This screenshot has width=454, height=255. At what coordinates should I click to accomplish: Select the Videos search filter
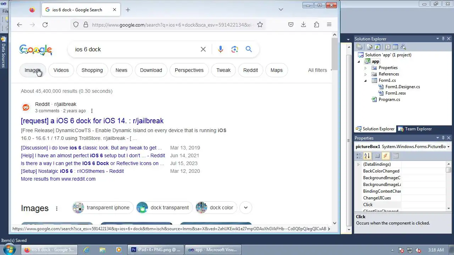tap(61, 70)
